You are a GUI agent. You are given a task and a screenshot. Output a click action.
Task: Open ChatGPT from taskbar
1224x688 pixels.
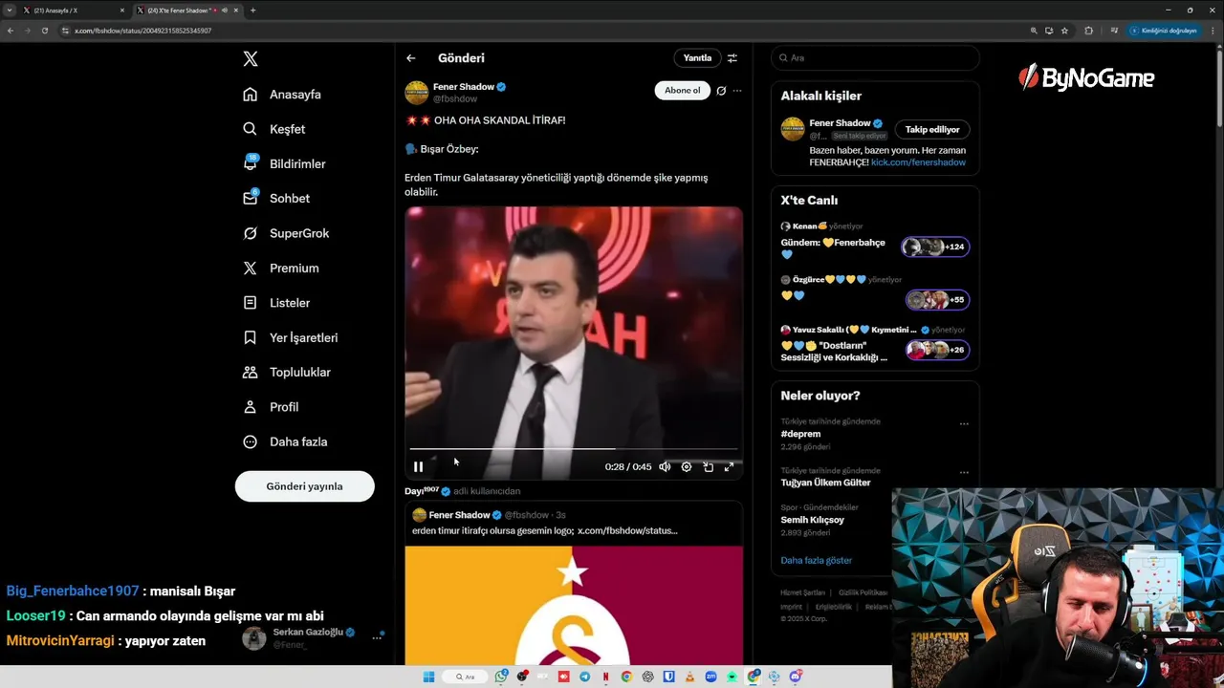[x=648, y=677]
